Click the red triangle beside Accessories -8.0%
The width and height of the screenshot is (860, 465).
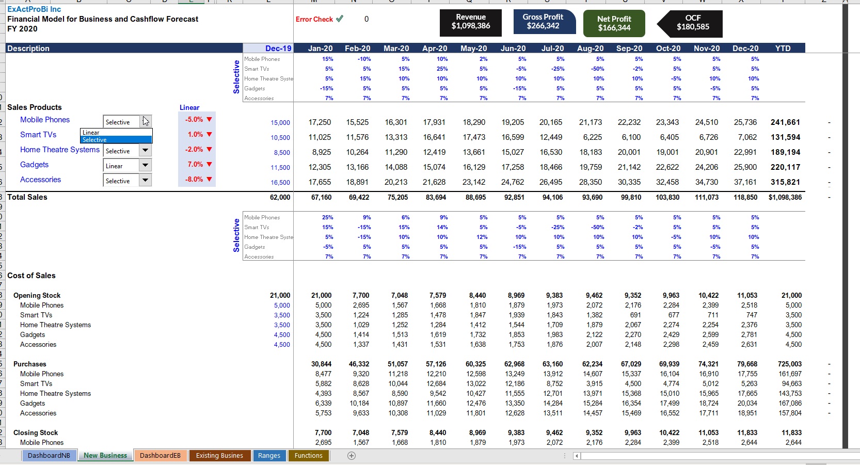(x=209, y=180)
